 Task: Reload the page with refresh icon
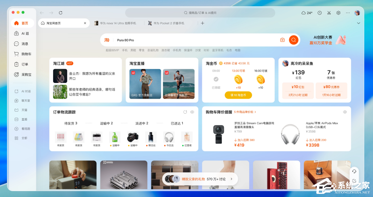(x=61, y=13)
